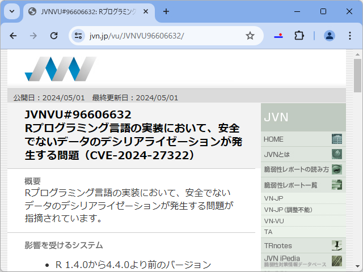Open HOME in the JVN sidebar
The image size is (363, 272).
click(303, 139)
